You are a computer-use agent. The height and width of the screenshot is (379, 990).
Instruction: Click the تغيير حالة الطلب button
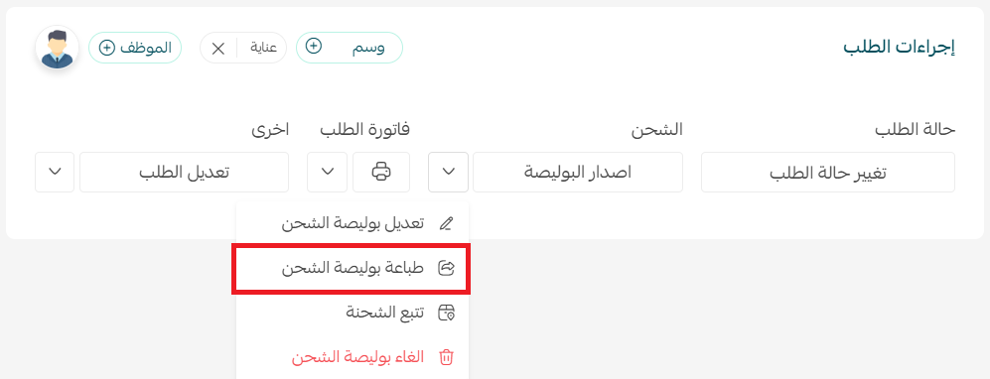tap(828, 172)
